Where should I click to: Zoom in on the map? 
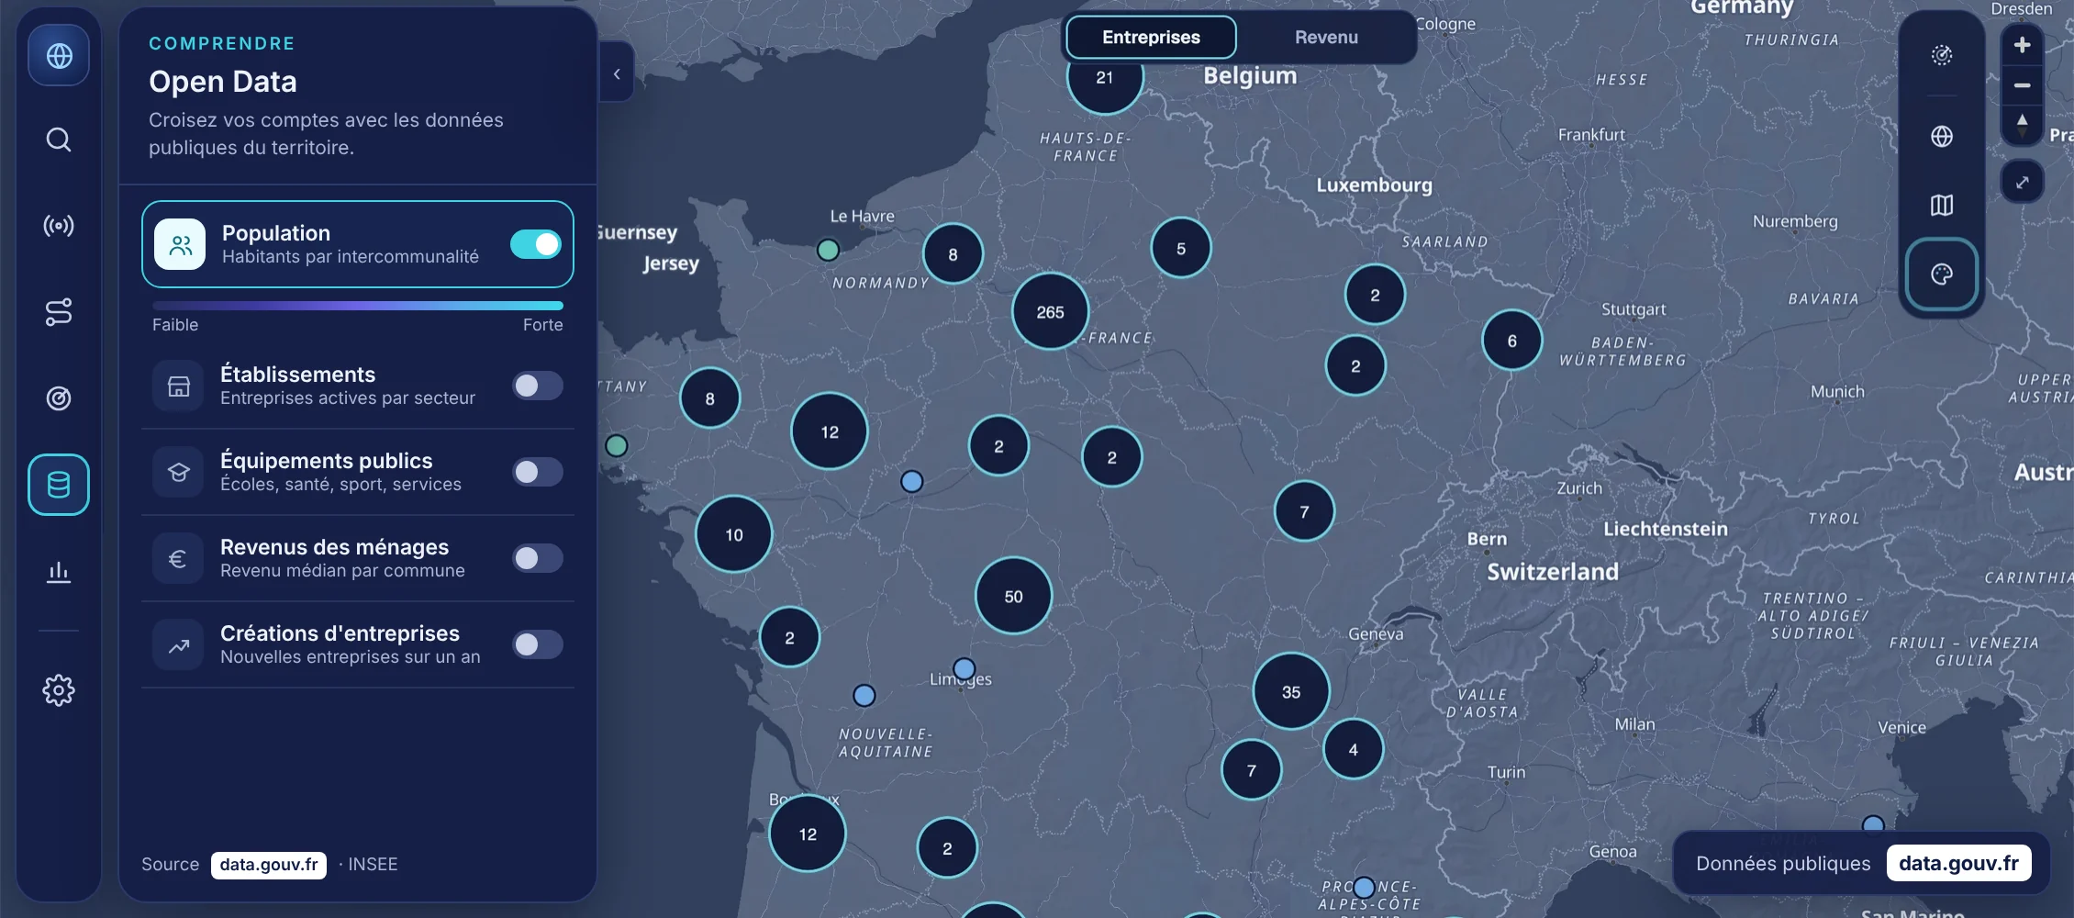pyautogui.click(x=2022, y=45)
